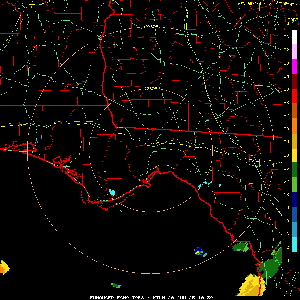The width and height of the screenshot is (300, 300).
Task: Click the legend value "50"
Action: (286, 89)
